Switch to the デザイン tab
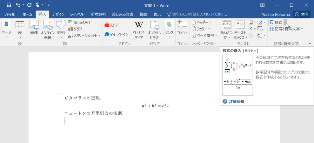Image resolution: width=314 pixels, height=143 pixels. click(58, 14)
